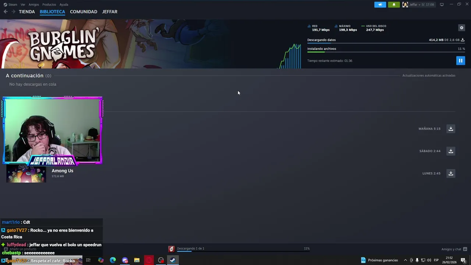Image resolution: width=471 pixels, height=265 pixels.
Task: Open the volume speaker tray icon
Action: (x=429, y=260)
